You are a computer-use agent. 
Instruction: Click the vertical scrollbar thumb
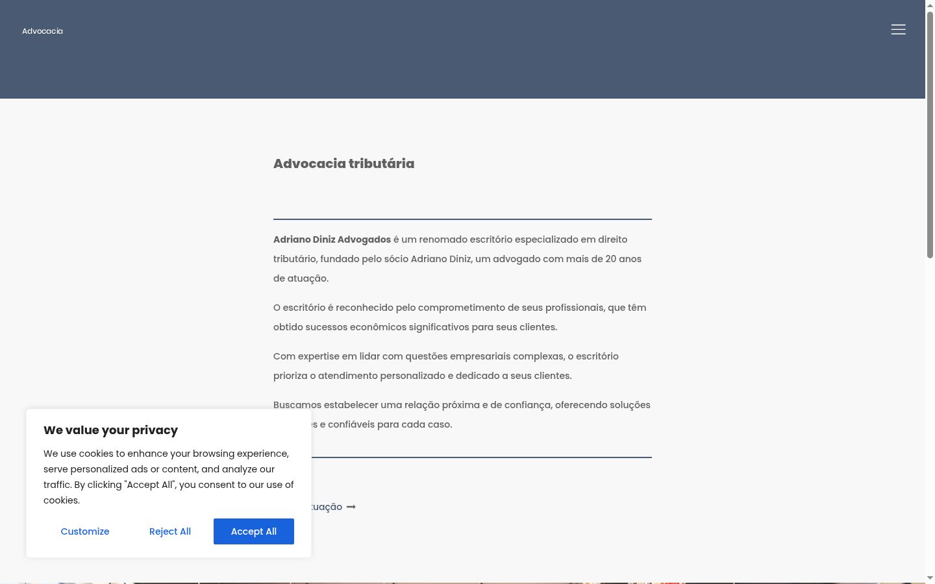click(930, 135)
